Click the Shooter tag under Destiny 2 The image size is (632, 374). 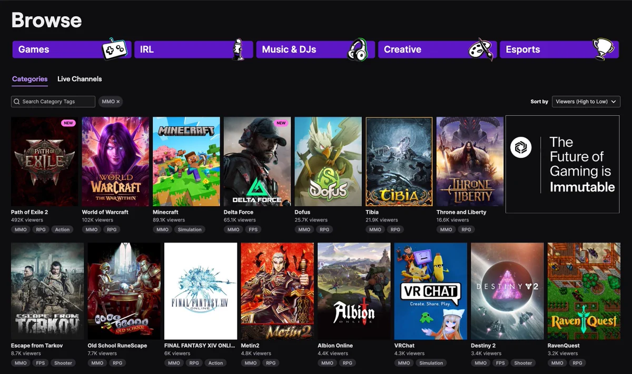[x=523, y=363]
